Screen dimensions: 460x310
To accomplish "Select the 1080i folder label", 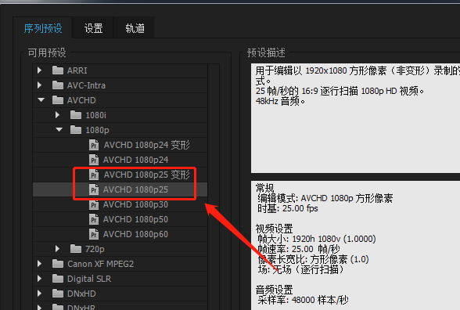I will (x=96, y=115).
